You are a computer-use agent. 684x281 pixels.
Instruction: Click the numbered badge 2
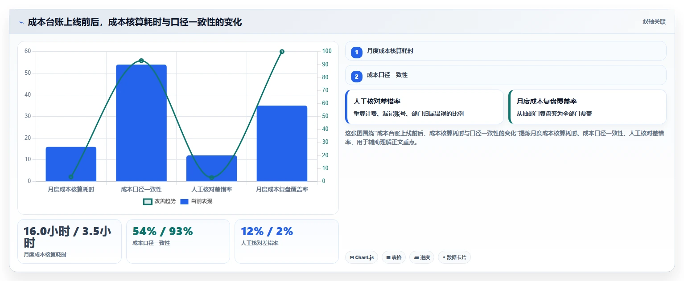(357, 77)
